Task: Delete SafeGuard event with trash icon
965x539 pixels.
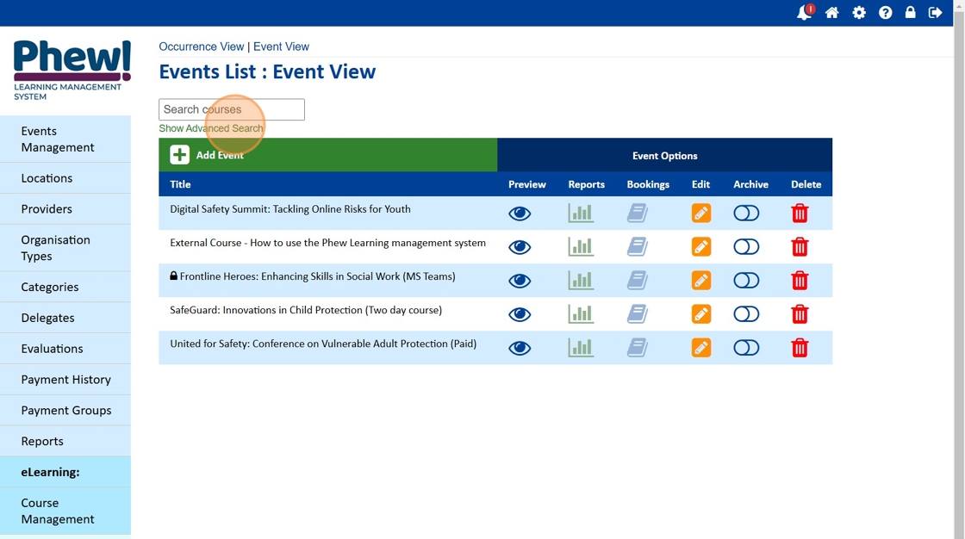Action: [x=800, y=313]
